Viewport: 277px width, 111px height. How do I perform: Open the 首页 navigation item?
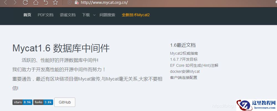pyautogui.click(x=27, y=15)
